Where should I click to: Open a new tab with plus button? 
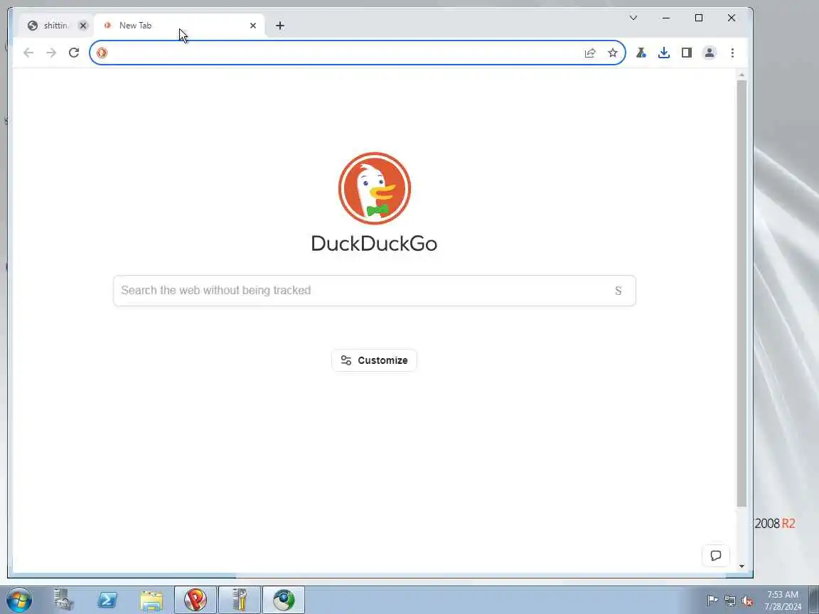(x=280, y=26)
